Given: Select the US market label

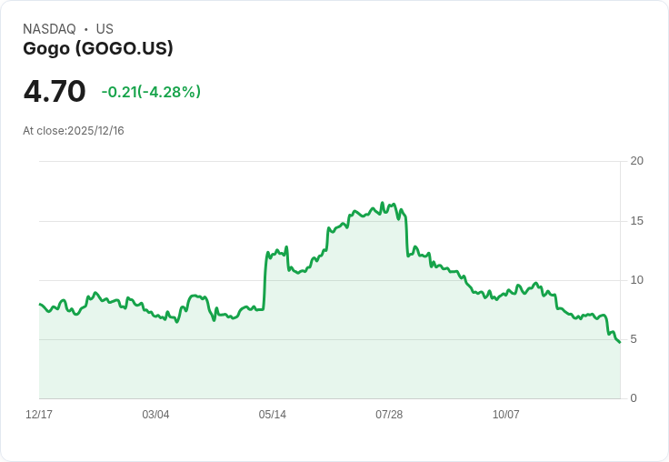Looking at the screenshot, I should pyautogui.click(x=105, y=29).
